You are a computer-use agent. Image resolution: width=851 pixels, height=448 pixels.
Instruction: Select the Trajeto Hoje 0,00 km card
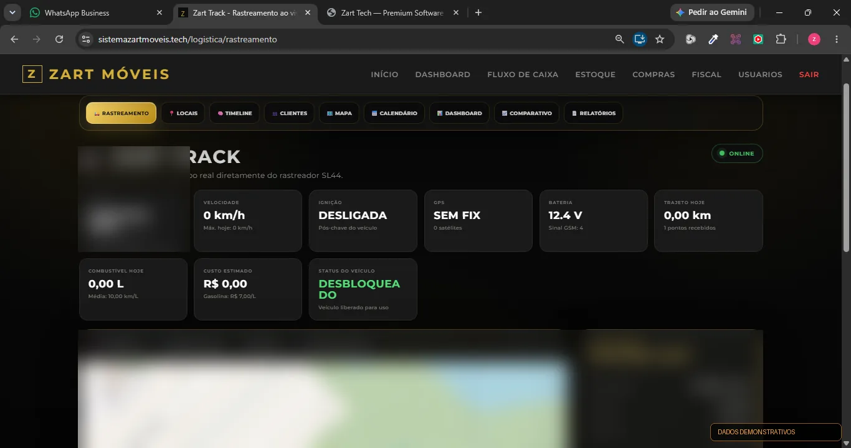(x=708, y=221)
